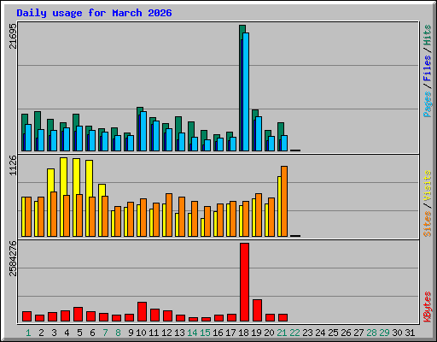Viewport: 437px width, 342px height.
Task: Click green day 7 on the date axis
Action: coord(105,333)
